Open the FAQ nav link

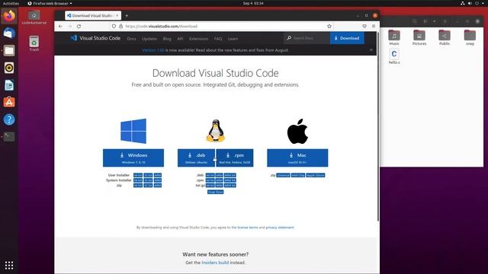[218, 39]
